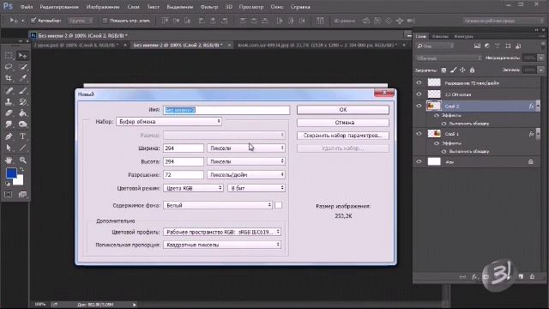Select the Eraser tool
Viewport: 549px width, 309px height.
(9, 113)
